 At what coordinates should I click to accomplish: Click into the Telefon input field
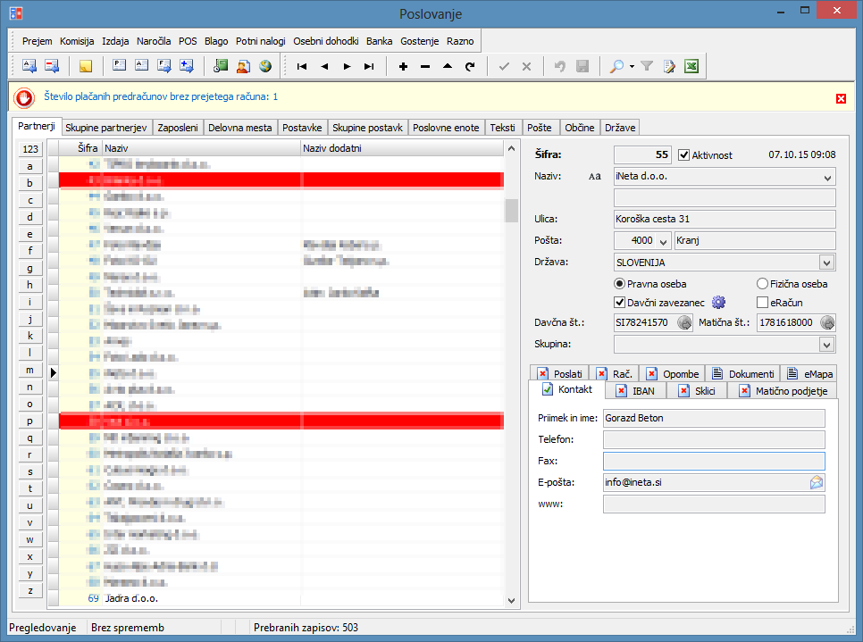714,439
